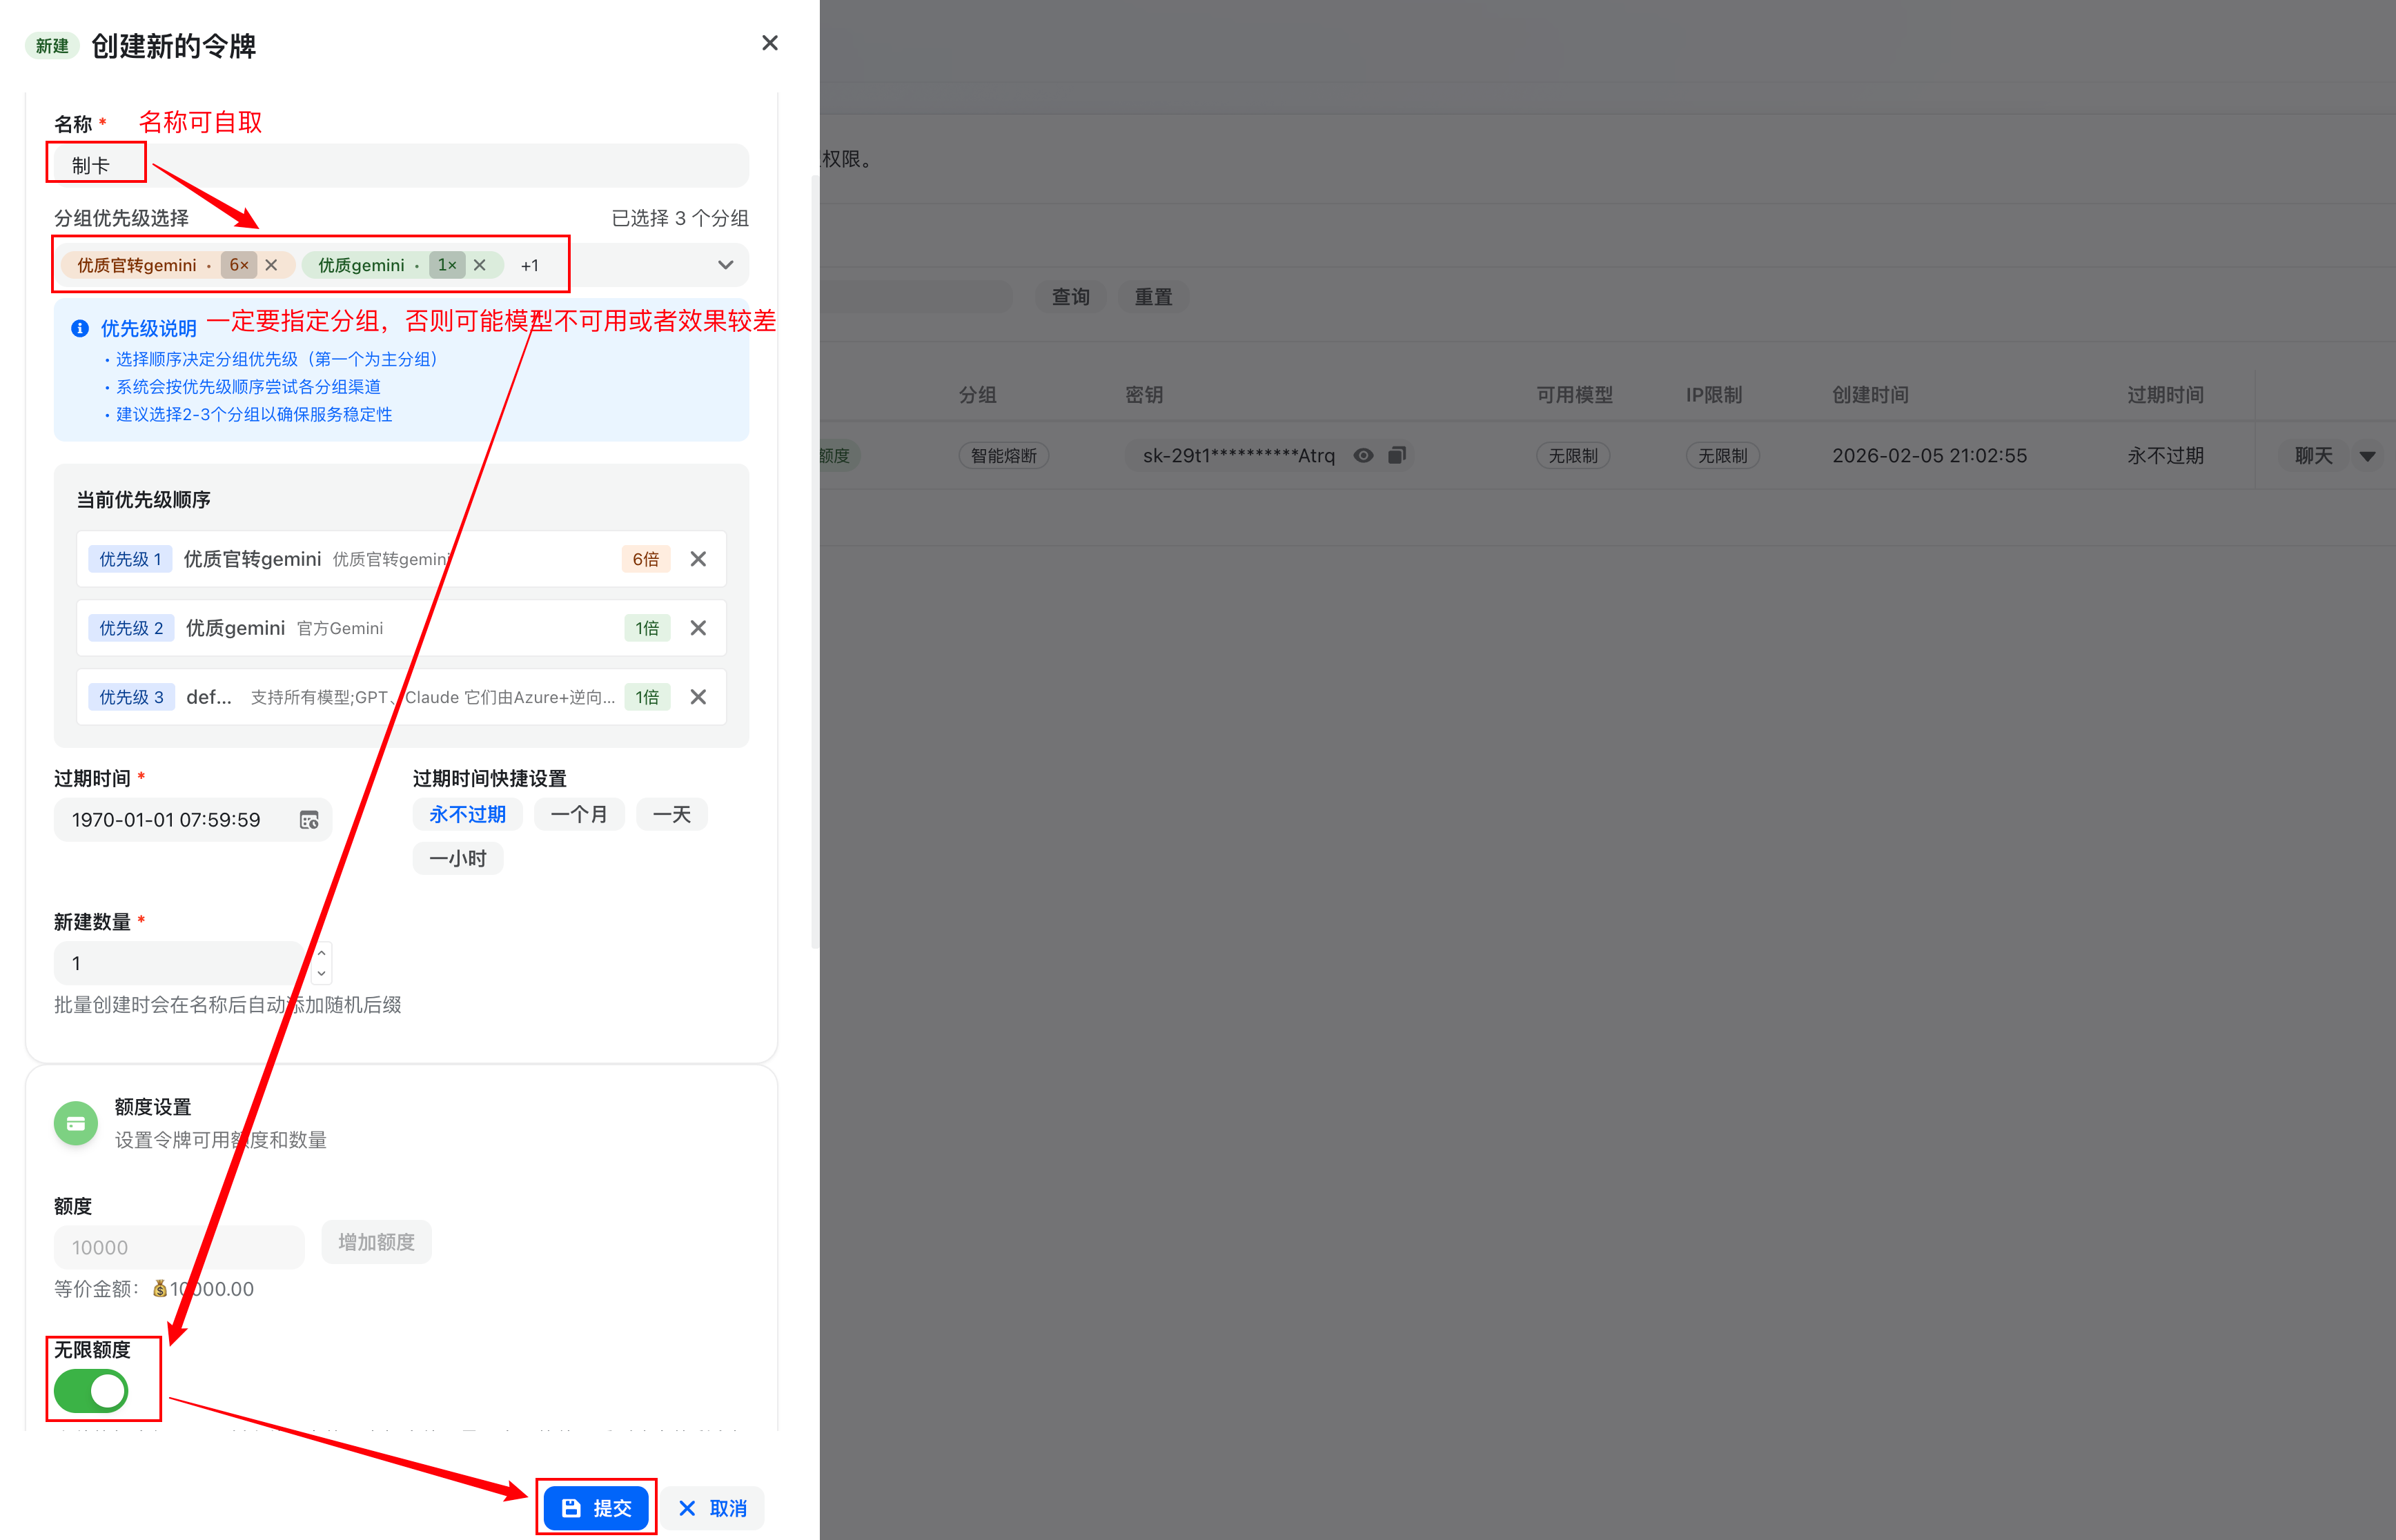Cancel token creation

coord(712,1508)
